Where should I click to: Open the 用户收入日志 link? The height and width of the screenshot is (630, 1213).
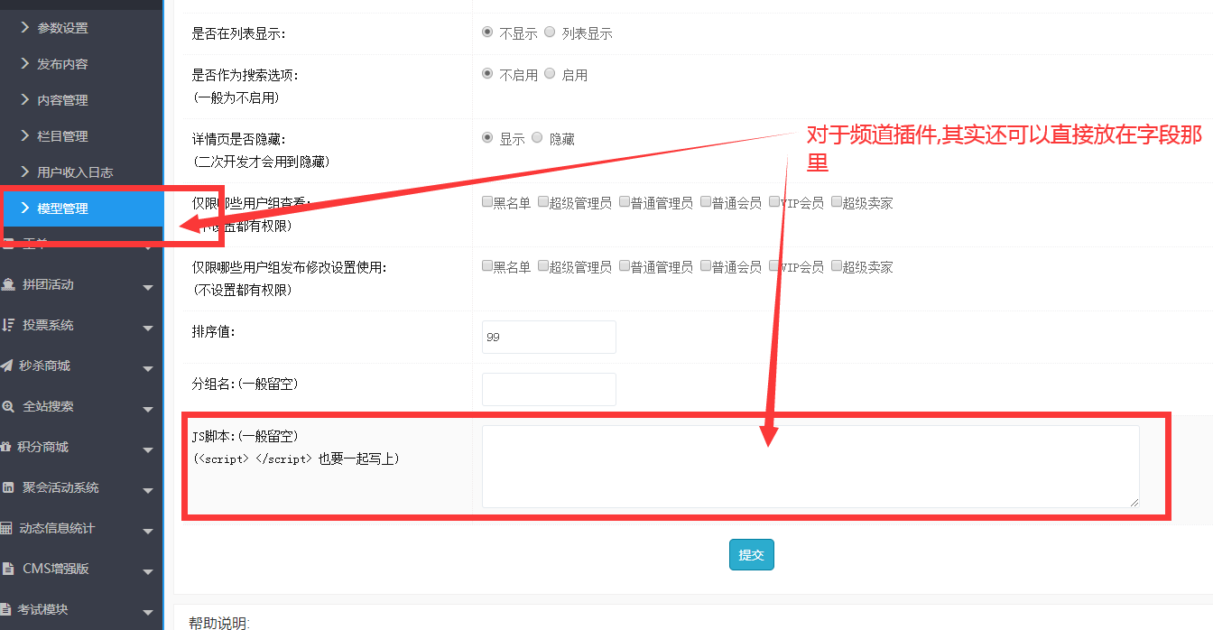point(75,172)
